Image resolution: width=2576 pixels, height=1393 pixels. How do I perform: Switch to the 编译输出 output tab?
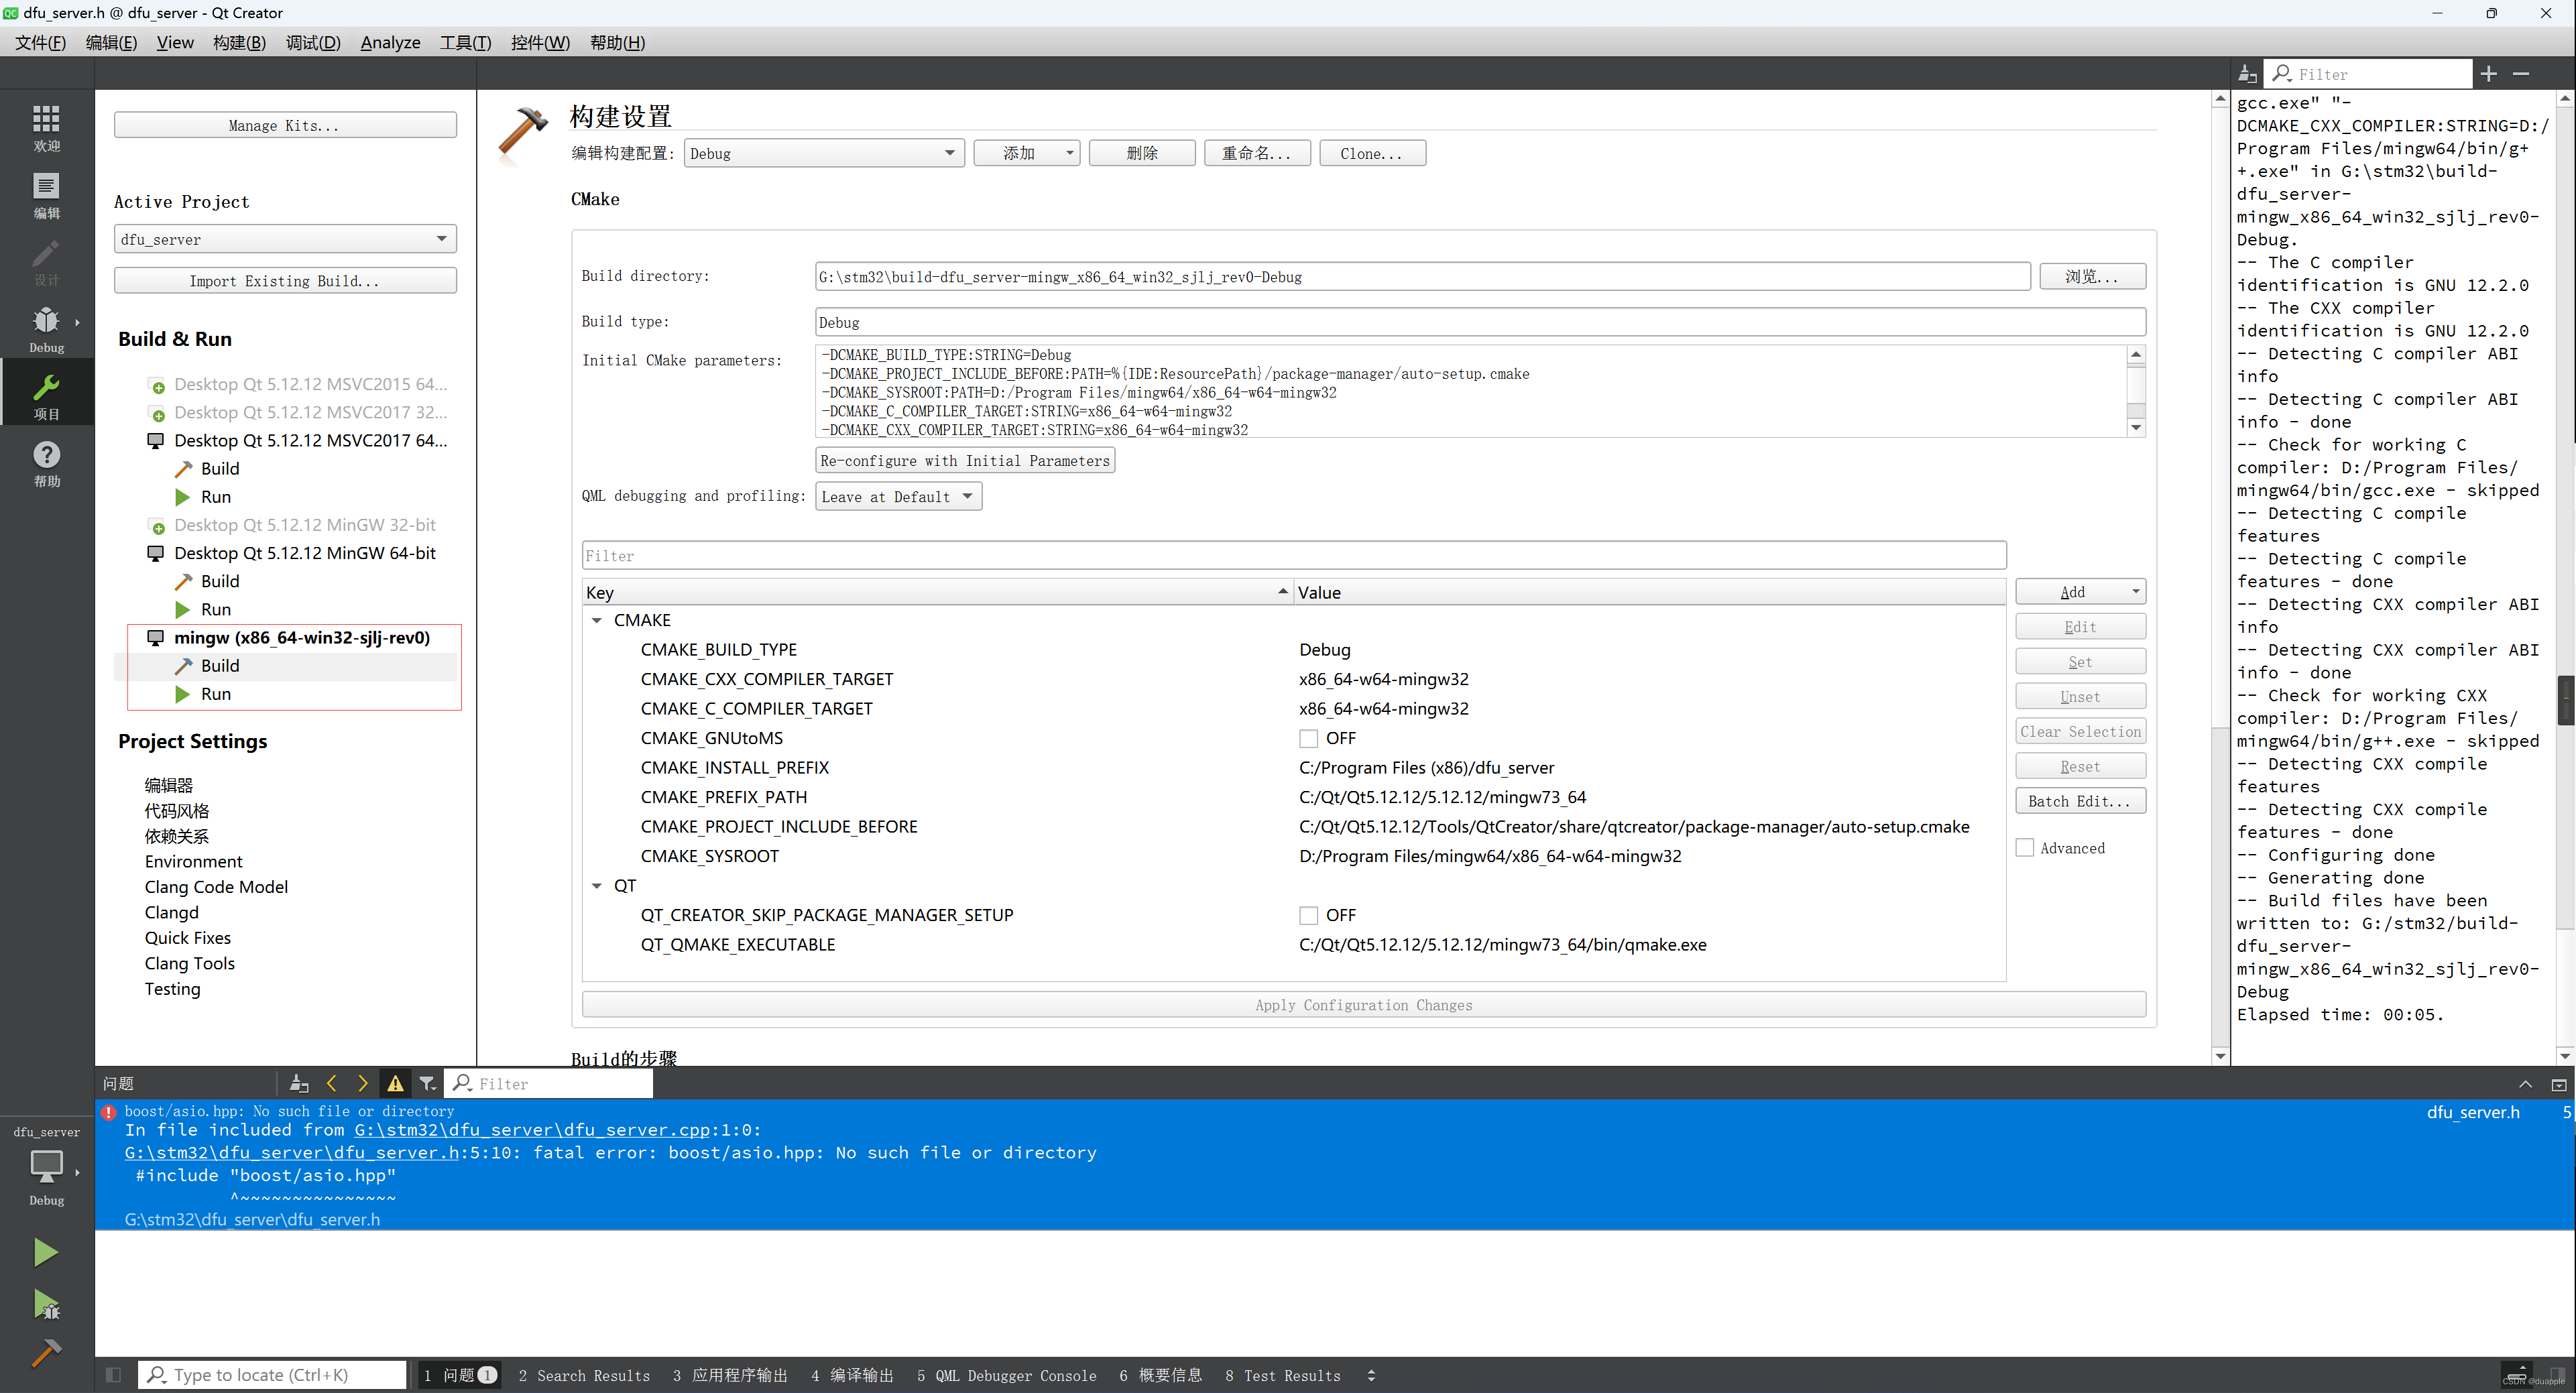(852, 1375)
